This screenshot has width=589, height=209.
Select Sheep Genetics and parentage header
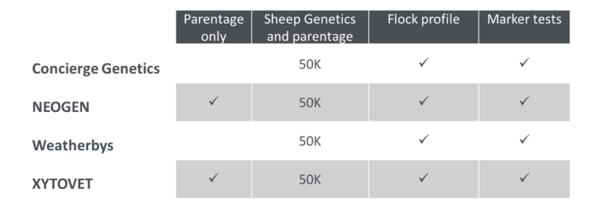(x=310, y=27)
